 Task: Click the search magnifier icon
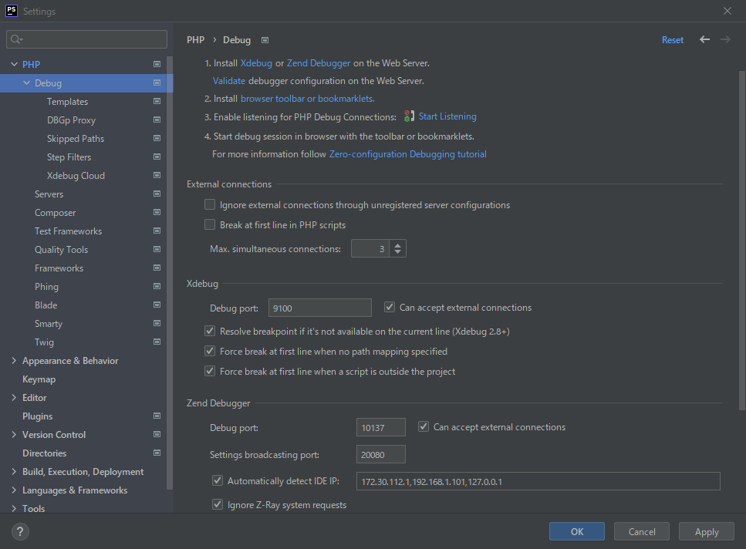click(x=17, y=39)
